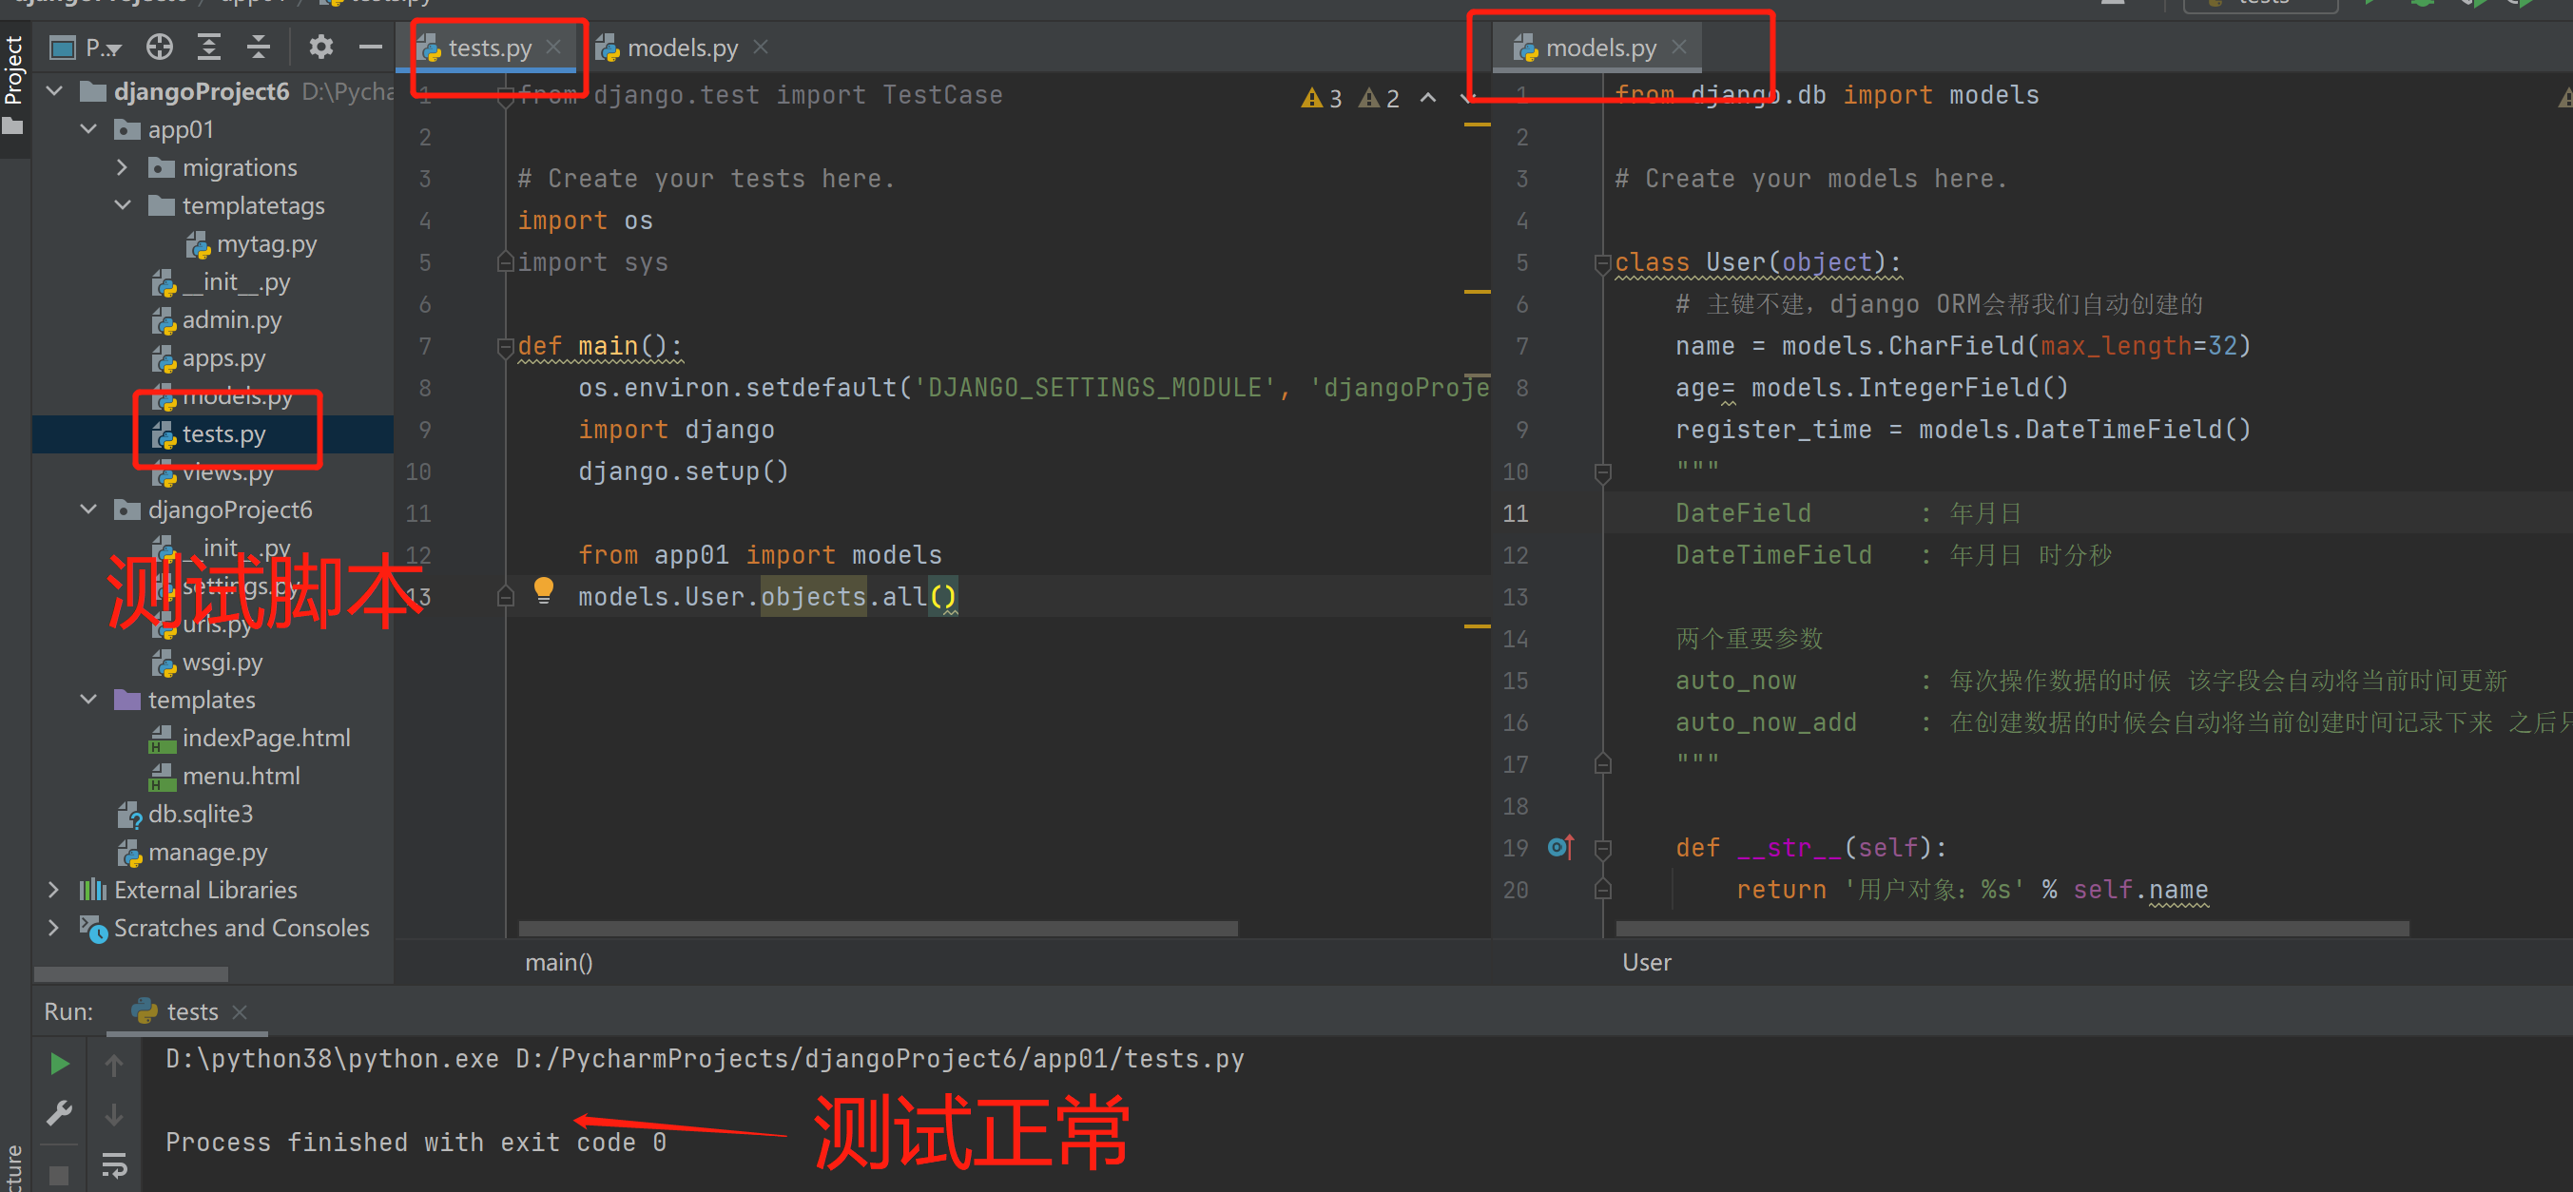Close the tests.py editor tab
The width and height of the screenshot is (2573, 1192).
point(553,47)
